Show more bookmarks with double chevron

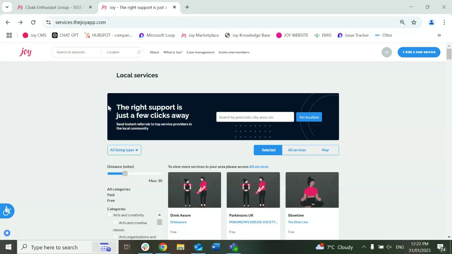(439, 35)
